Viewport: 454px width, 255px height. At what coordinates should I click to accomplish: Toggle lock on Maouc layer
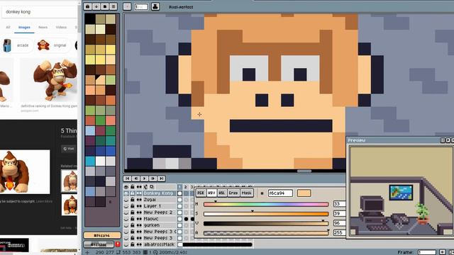coord(133,219)
